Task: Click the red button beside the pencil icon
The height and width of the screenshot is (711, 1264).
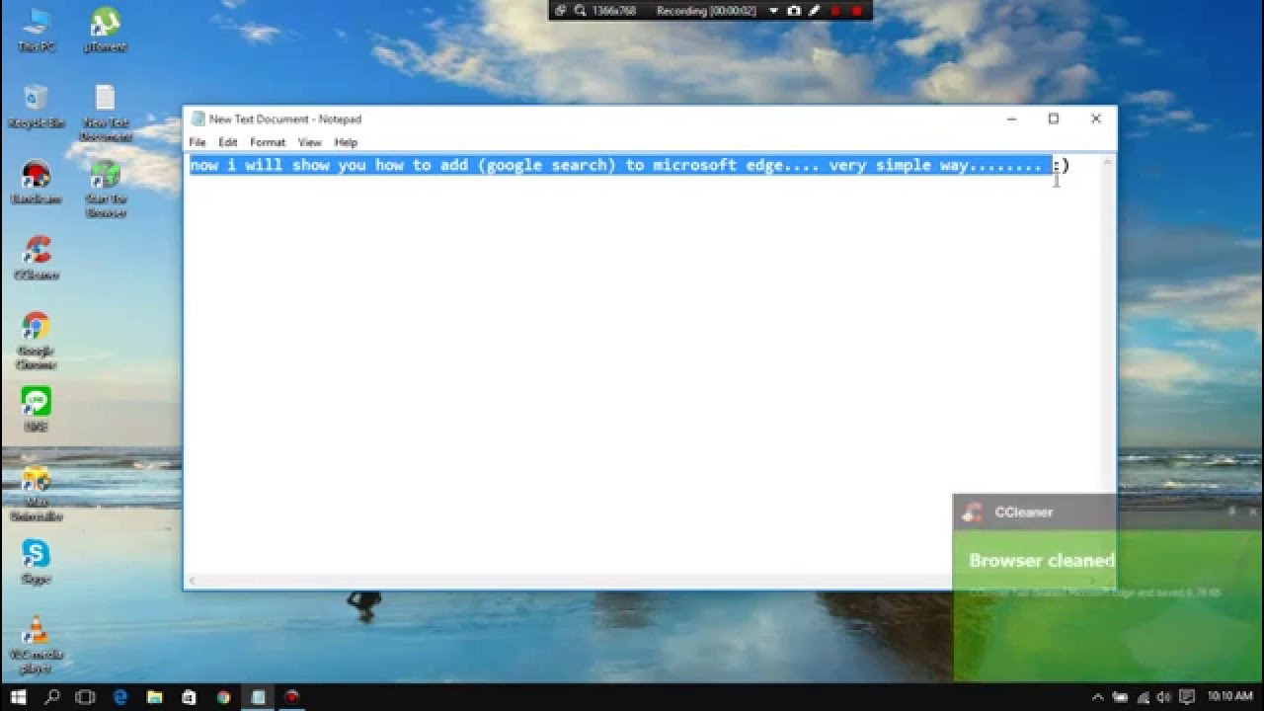Action: [835, 11]
